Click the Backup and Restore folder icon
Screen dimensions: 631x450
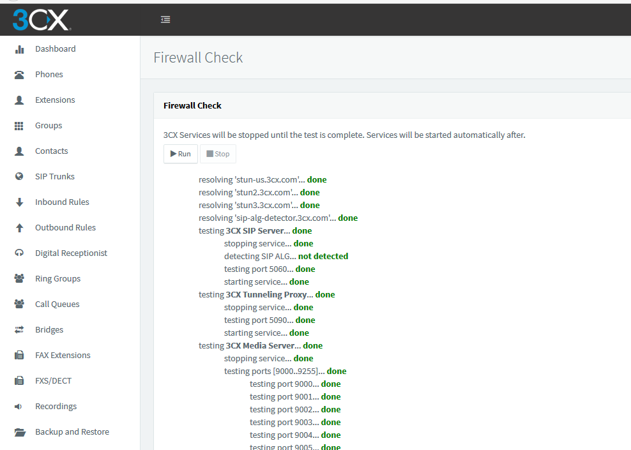tap(20, 432)
